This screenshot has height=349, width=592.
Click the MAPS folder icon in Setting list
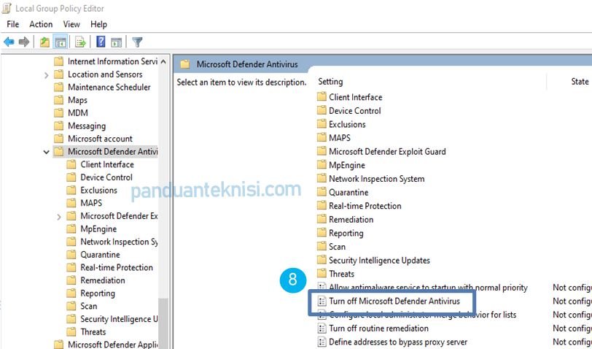coord(322,138)
